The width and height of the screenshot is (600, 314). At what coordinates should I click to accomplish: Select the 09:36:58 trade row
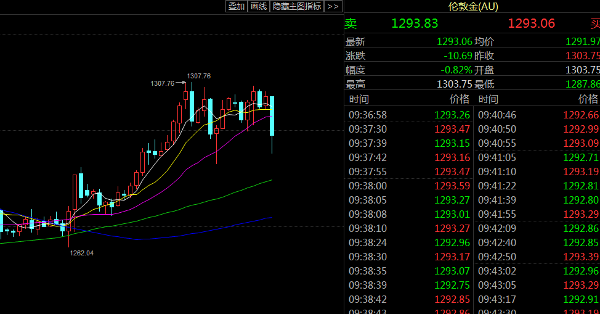click(408, 115)
